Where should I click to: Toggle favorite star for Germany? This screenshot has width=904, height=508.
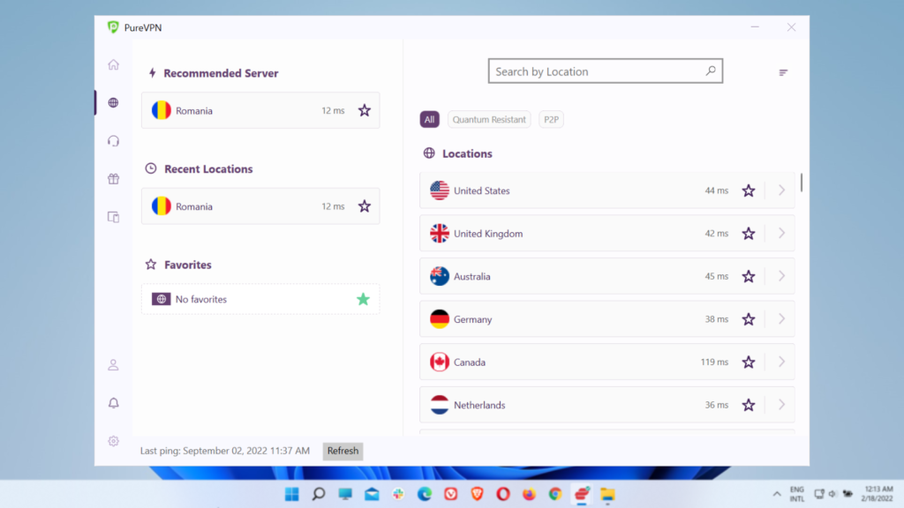tap(749, 319)
